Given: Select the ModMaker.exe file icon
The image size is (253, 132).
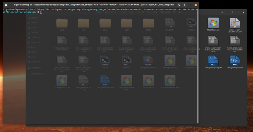Looking at the screenshot, I should [213, 23].
